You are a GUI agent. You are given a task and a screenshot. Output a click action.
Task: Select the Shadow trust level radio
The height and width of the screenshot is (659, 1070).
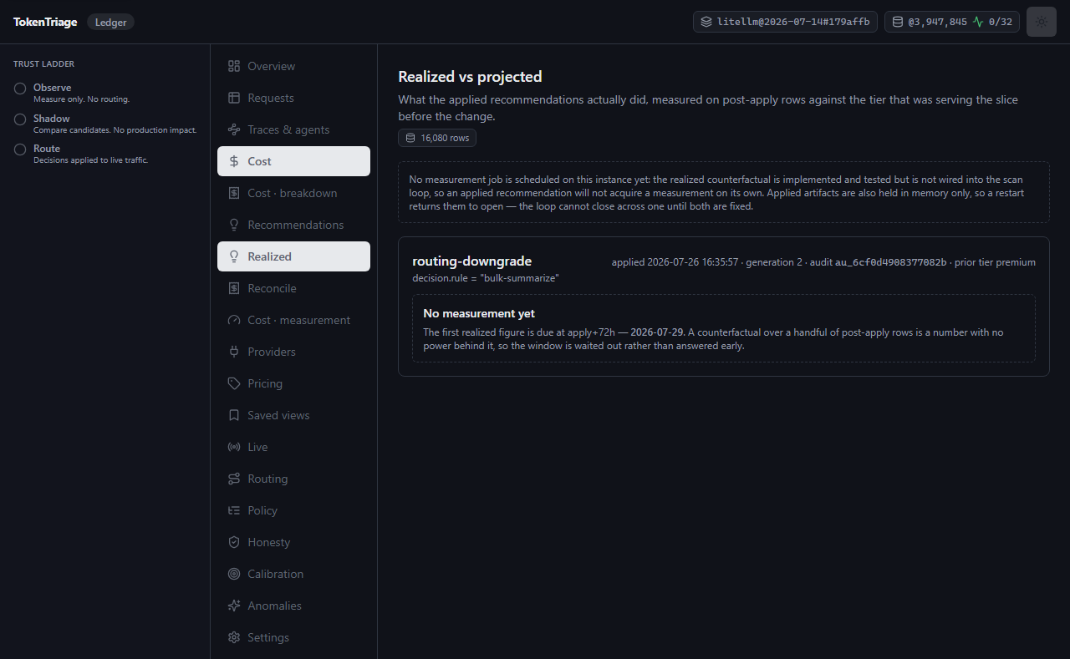point(20,119)
